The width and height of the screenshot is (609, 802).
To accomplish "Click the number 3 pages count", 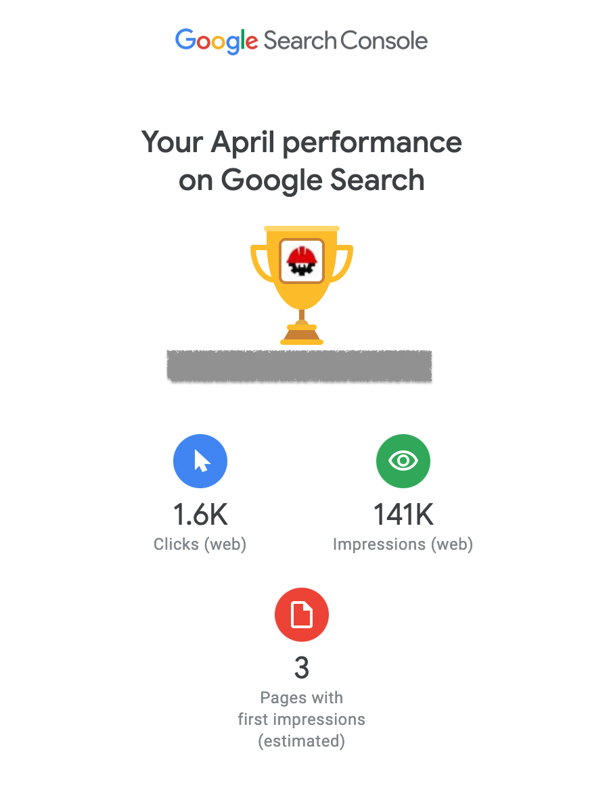I will 302,668.
